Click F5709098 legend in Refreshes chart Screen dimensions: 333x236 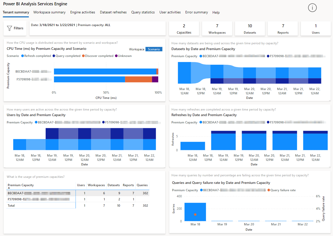click(x=296, y=122)
